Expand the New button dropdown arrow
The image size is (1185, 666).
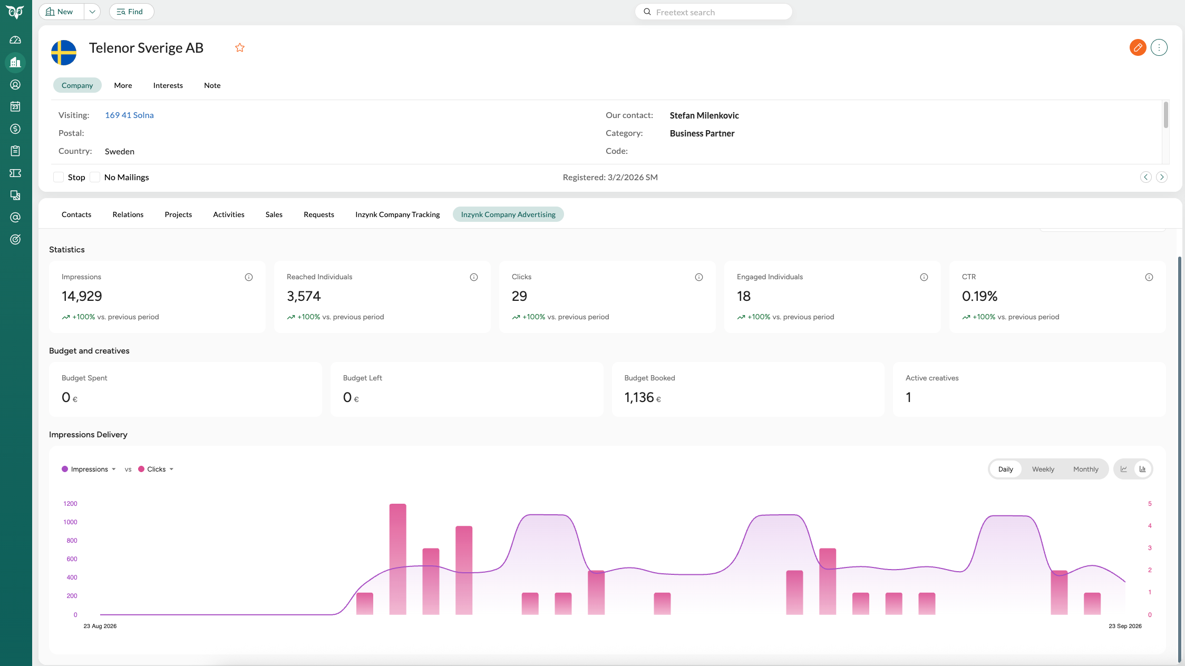pos(92,12)
